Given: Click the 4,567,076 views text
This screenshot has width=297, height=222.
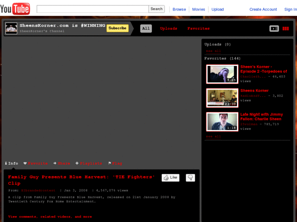Looking at the screenshot, I should [x=112, y=191].
